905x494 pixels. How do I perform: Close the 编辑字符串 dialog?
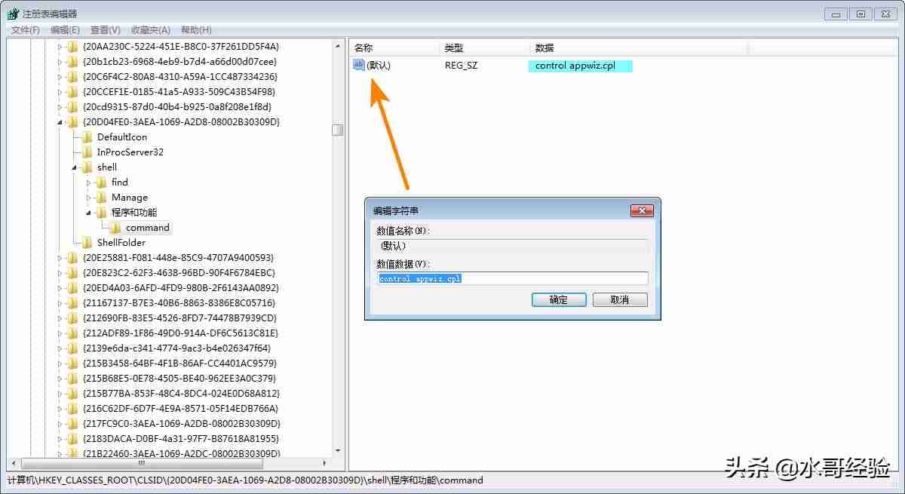tap(641, 210)
